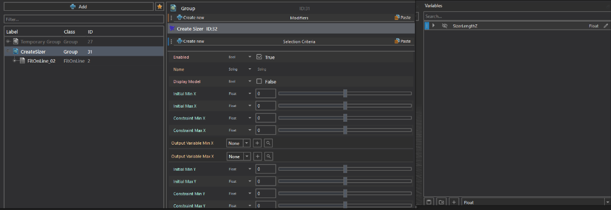Click the Constraint Min X slider handle
Image resolution: width=611 pixels, height=210 pixels.
345,118
